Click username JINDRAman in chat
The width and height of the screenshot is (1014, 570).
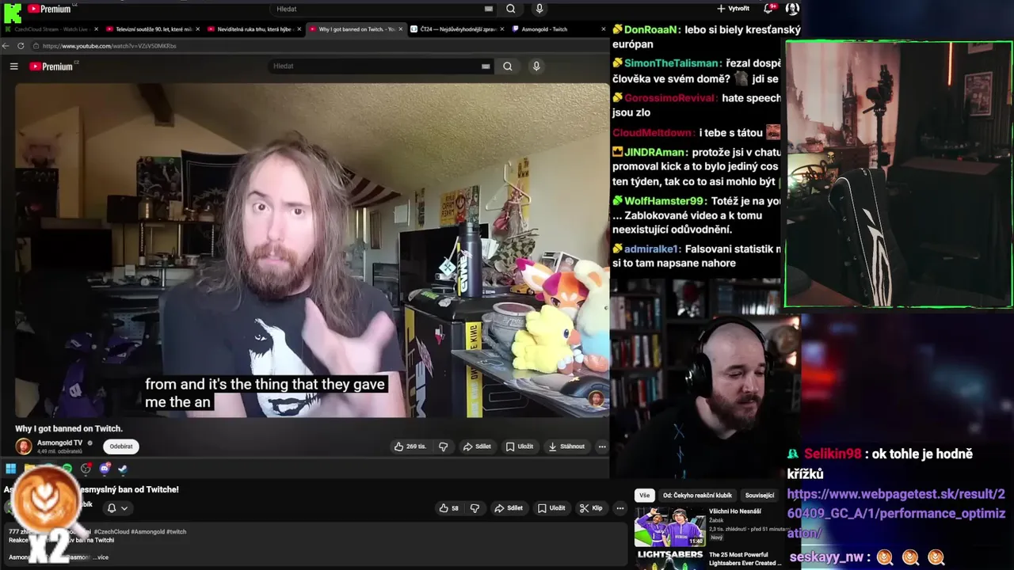[x=654, y=152]
